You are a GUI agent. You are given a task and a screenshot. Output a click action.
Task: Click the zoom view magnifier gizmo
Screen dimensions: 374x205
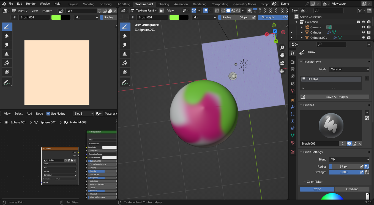[x=282, y=48]
